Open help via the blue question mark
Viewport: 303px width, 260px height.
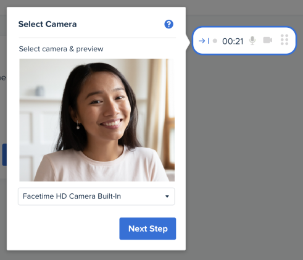tap(168, 24)
